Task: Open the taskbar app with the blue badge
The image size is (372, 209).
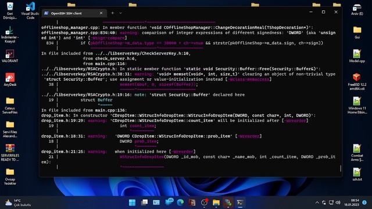Action: (x=169, y=202)
